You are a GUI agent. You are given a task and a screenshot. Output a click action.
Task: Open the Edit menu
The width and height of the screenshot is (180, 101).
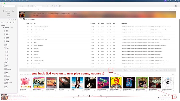[17, 1]
